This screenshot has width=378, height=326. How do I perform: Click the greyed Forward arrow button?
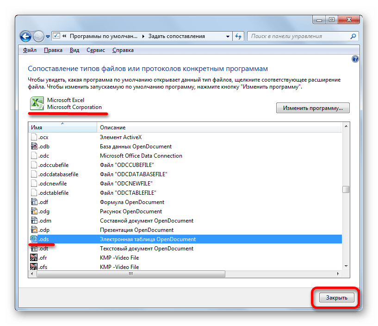38,37
